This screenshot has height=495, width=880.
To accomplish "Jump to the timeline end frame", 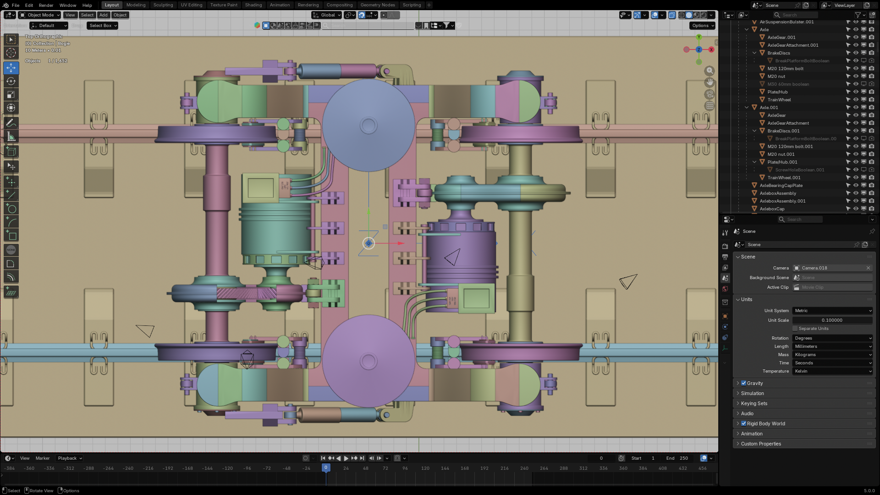I will tap(362, 458).
